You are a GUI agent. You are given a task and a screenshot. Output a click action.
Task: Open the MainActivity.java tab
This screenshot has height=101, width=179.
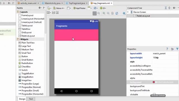click(52, 3)
